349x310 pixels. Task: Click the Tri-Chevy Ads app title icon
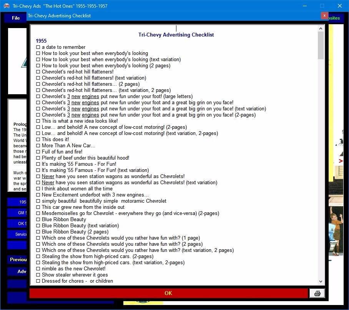[x=7, y=6]
